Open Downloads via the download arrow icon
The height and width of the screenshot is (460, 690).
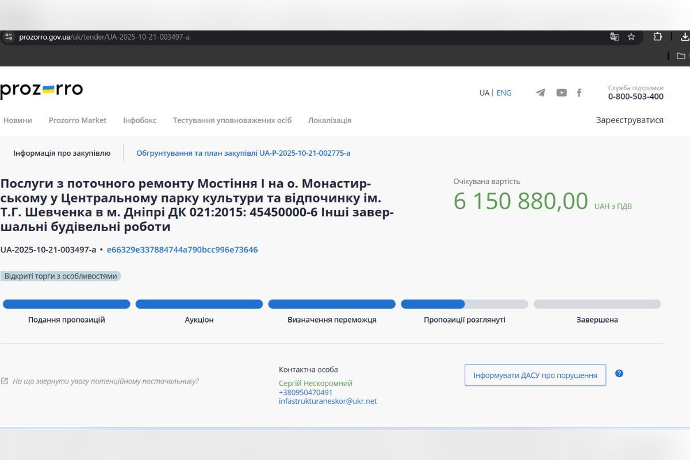[x=684, y=36]
